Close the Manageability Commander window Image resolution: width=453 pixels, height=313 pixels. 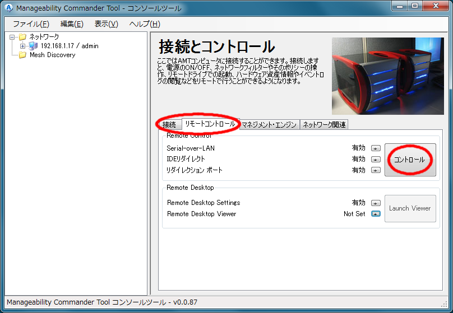click(x=436, y=6)
